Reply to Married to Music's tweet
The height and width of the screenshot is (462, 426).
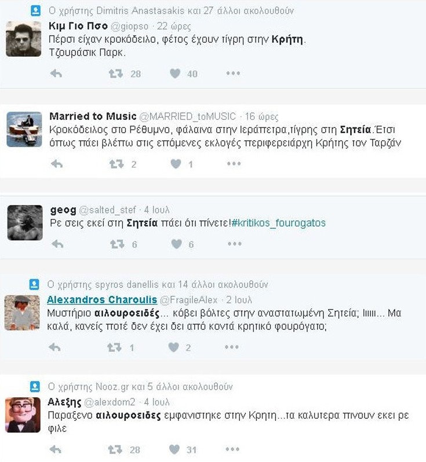(56, 164)
